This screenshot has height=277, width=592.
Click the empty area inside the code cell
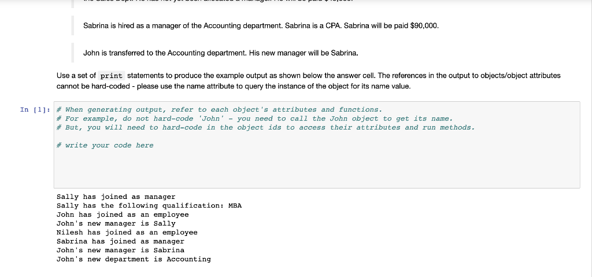click(316, 168)
